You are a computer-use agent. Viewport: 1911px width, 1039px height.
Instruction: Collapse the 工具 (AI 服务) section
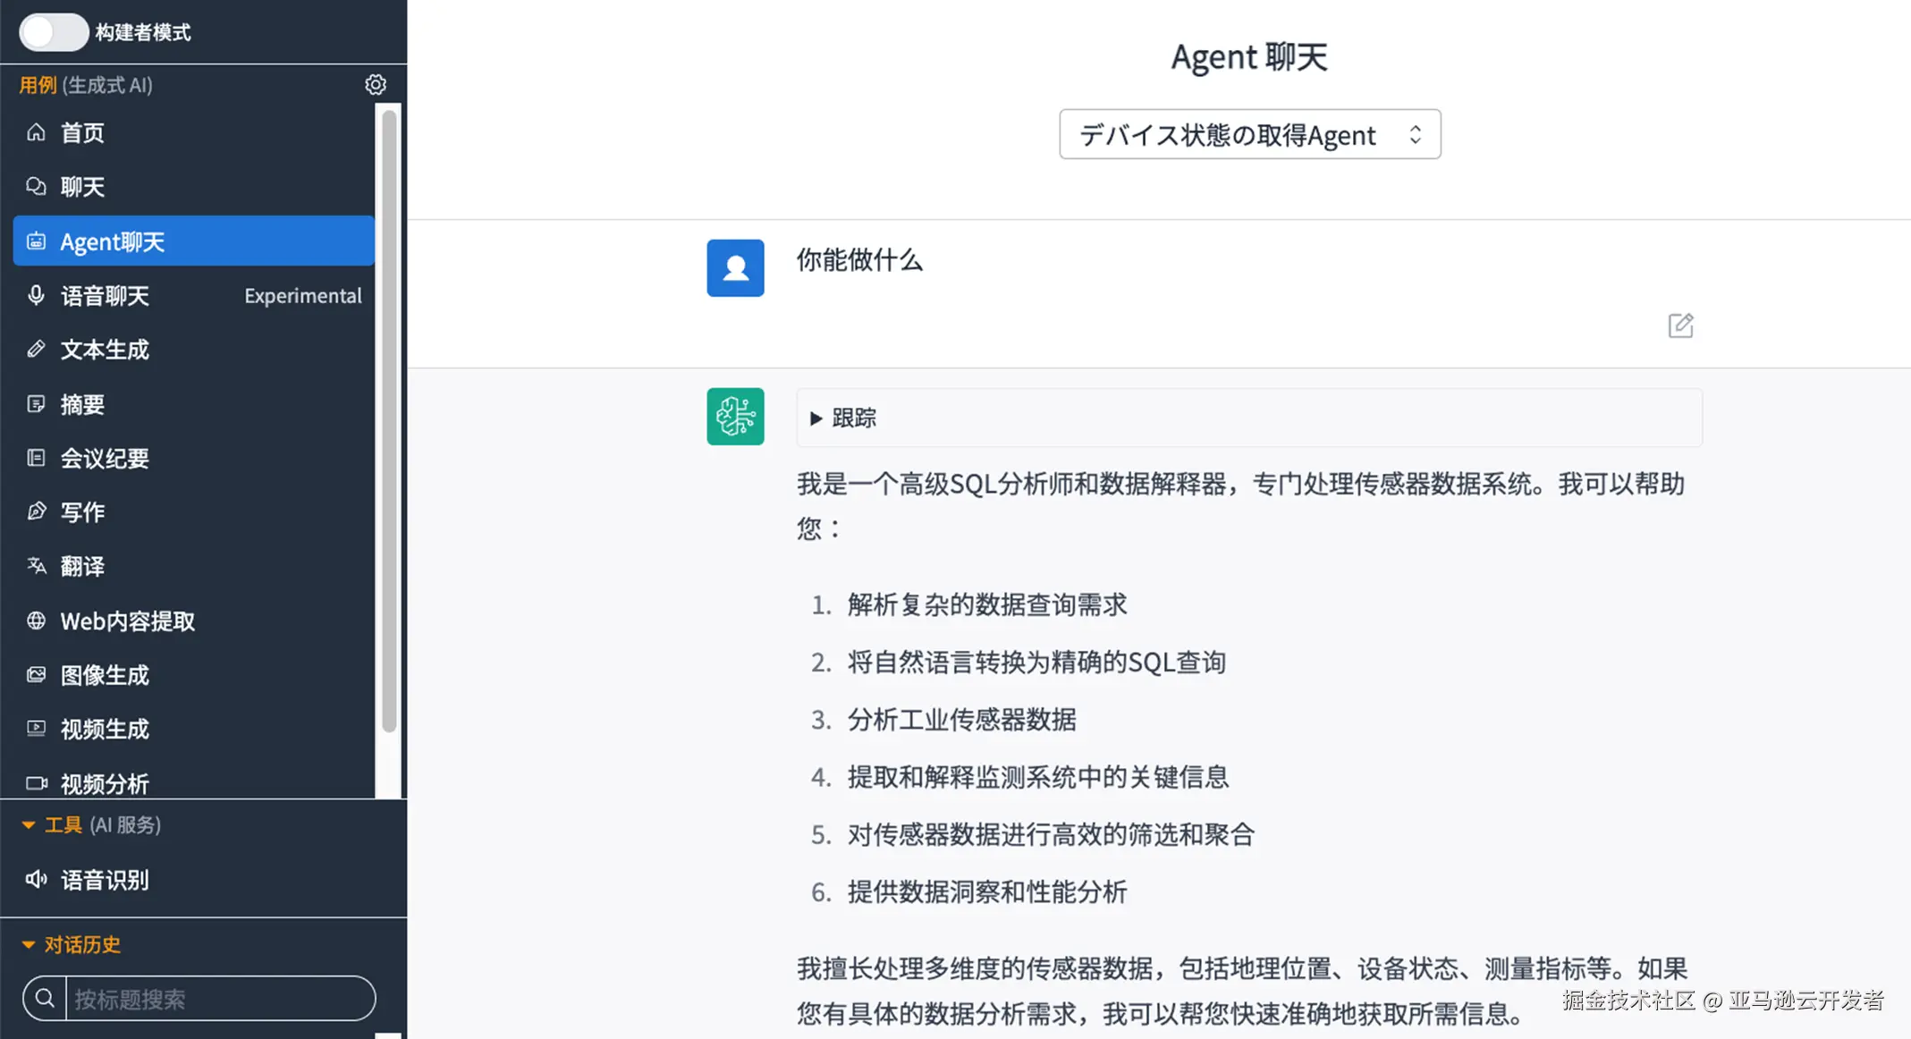tap(29, 825)
